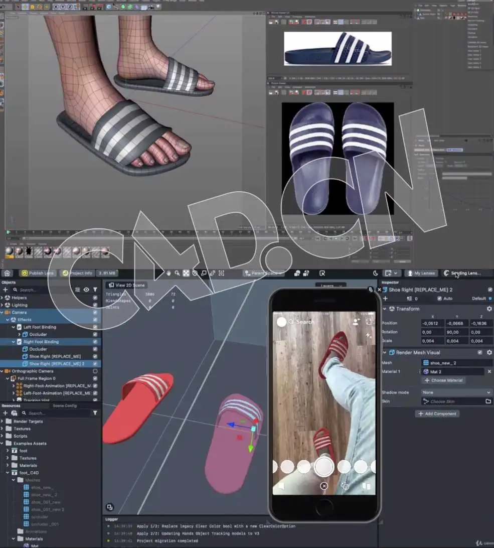Click the Rotation Y value field

pos(456,332)
